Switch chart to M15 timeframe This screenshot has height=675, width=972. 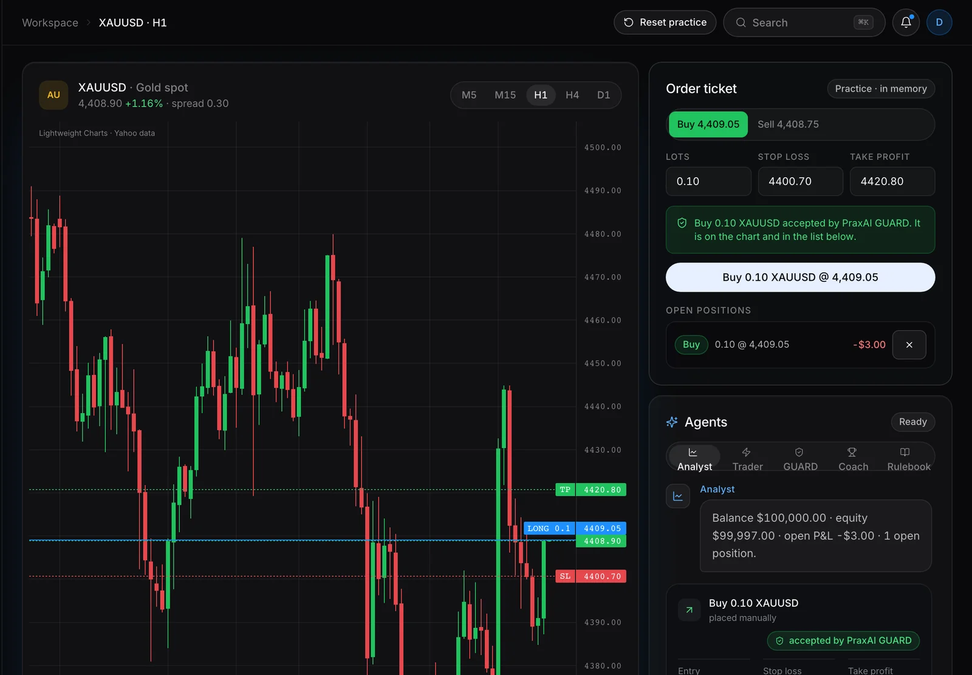[505, 95]
